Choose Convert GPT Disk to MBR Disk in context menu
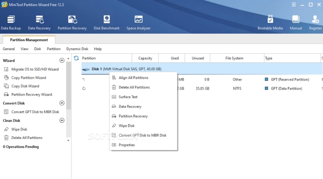This screenshot has height=179, width=323. [x=143, y=135]
